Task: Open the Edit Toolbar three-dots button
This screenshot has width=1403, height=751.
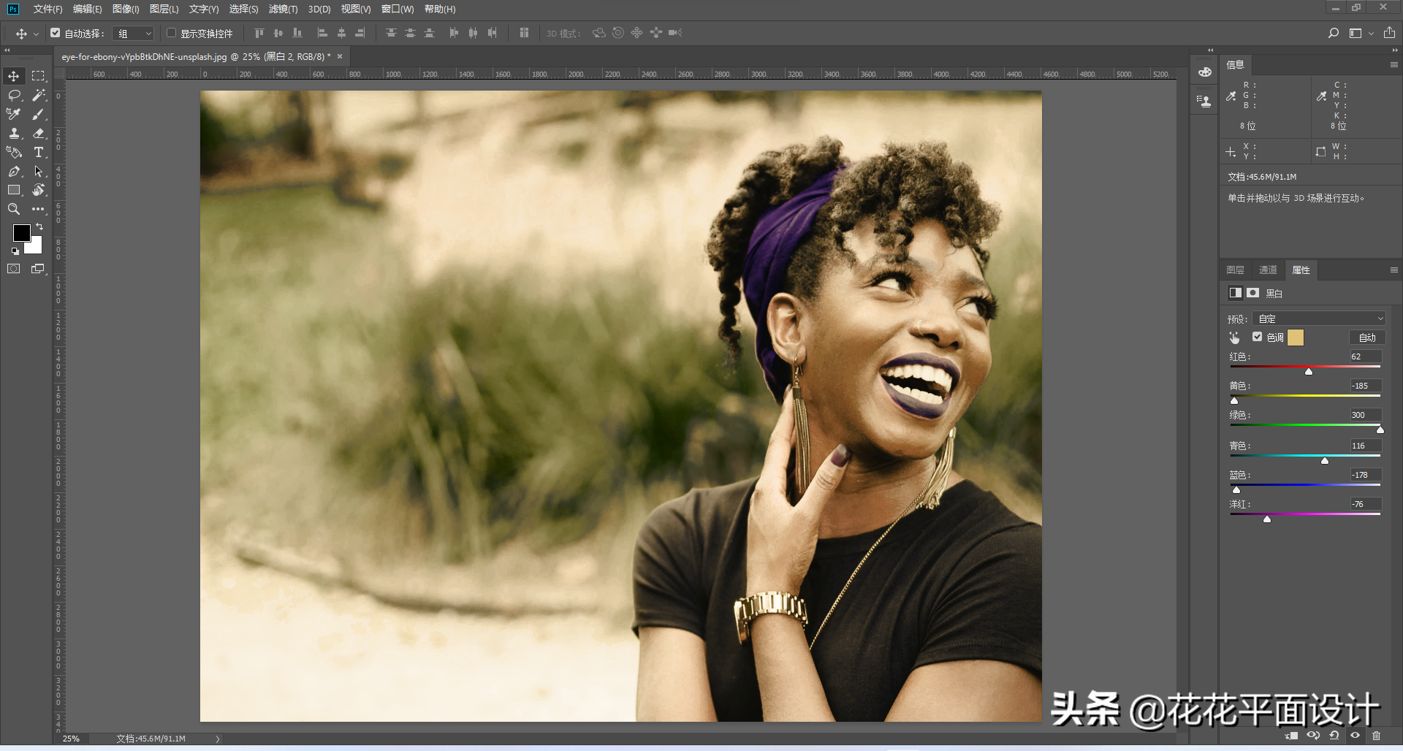Action: coord(39,209)
